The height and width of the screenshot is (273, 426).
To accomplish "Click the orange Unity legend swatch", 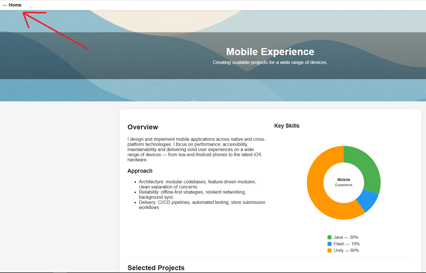I will [x=329, y=250].
